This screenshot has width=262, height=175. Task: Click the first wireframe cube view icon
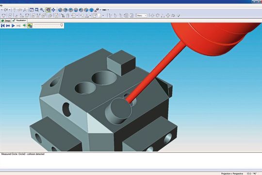pos(60,10)
